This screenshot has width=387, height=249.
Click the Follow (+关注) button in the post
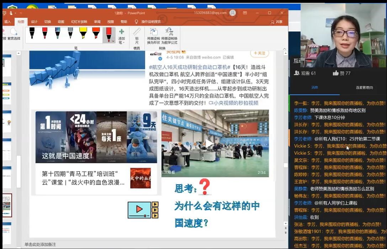tap(259, 53)
